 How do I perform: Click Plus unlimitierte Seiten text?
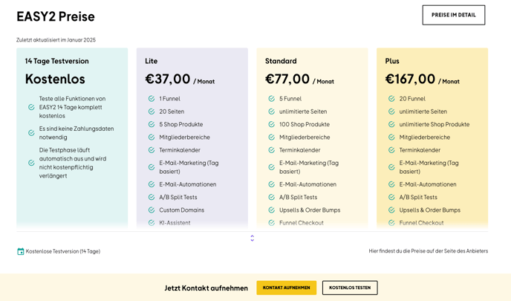click(x=423, y=111)
